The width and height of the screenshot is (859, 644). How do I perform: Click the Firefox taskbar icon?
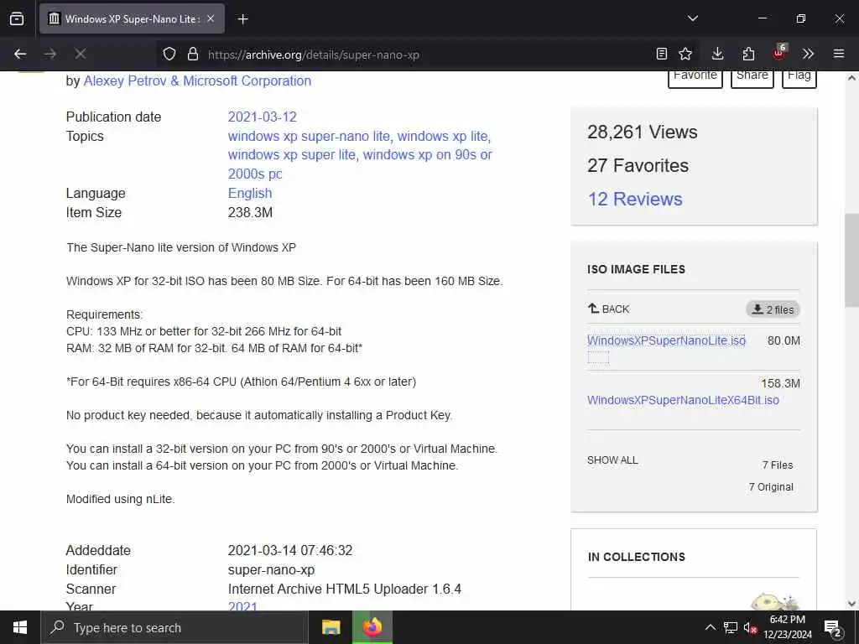[x=372, y=627]
